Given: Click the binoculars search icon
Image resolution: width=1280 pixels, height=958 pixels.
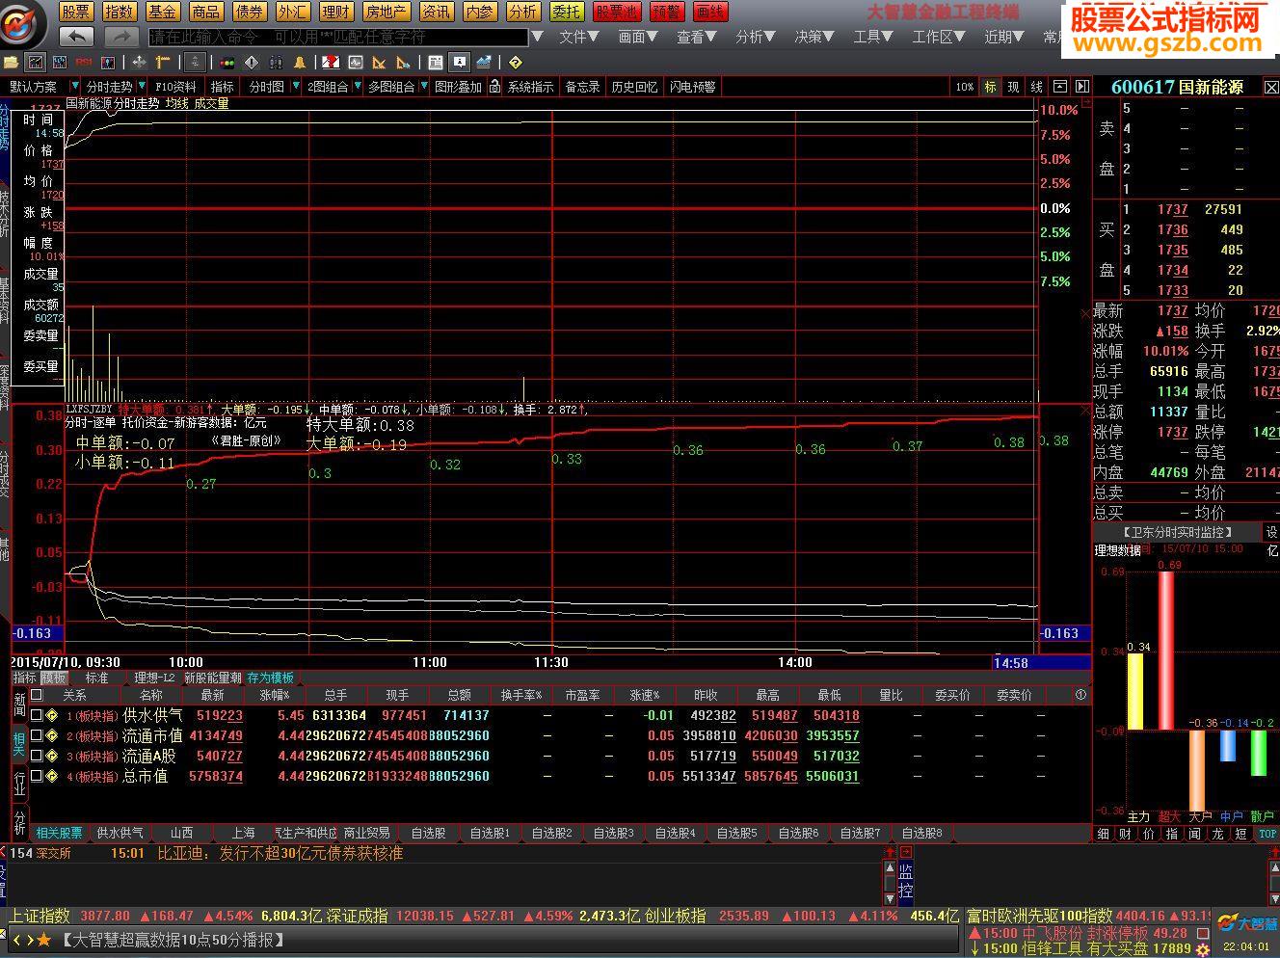Looking at the screenshot, I should click(276, 63).
